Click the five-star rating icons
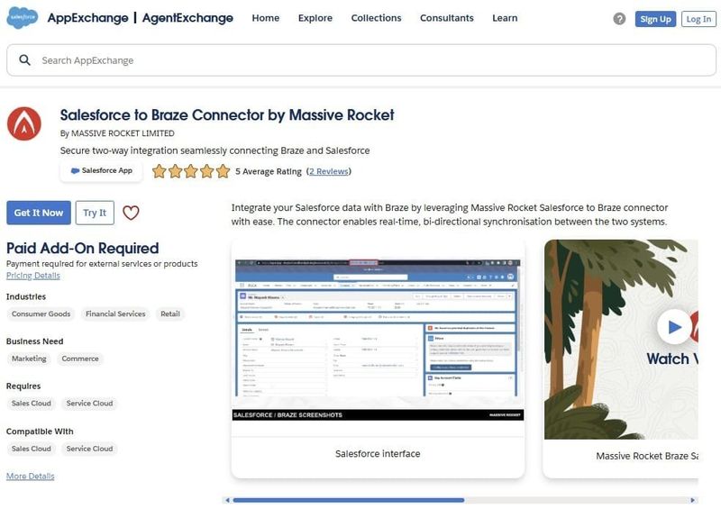 [x=190, y=171]
